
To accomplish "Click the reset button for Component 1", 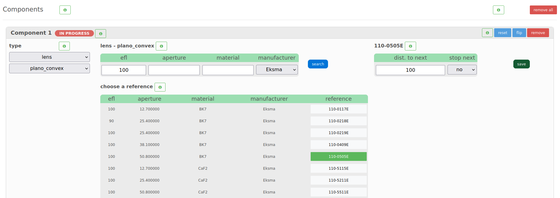I will [x=503, y=33].
